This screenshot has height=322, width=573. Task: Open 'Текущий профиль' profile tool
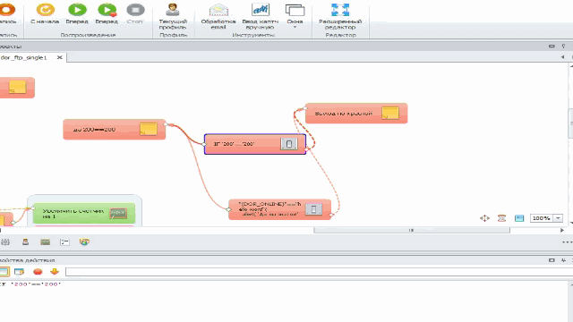173,16
